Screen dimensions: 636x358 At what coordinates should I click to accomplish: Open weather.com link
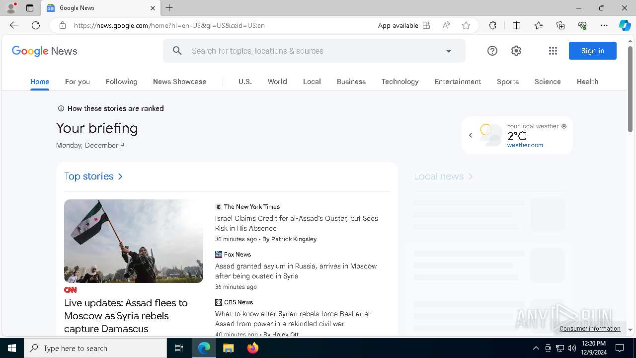point(525,145)
